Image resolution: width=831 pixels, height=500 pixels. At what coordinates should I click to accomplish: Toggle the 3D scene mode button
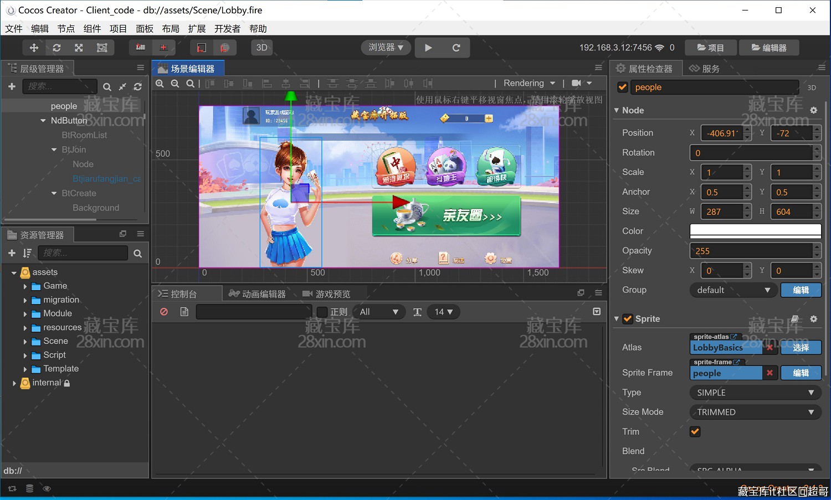tap(262, 48)
